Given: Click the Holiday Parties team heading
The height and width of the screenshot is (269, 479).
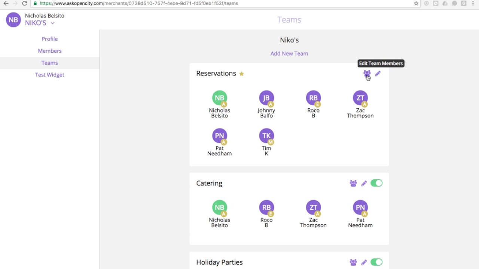Looking at the screenshot, I should (x=219, y=262).
